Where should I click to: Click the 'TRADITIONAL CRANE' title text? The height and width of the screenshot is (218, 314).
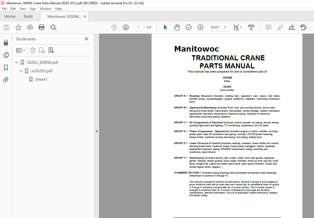[228, 58]
